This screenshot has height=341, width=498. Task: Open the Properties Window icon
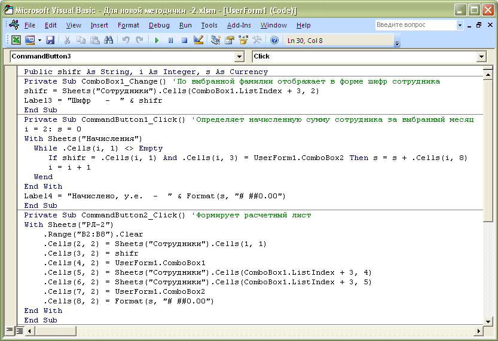pyautogui.click(x=230, y=40)
